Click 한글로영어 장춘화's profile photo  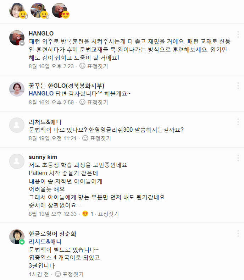[17, 237]
